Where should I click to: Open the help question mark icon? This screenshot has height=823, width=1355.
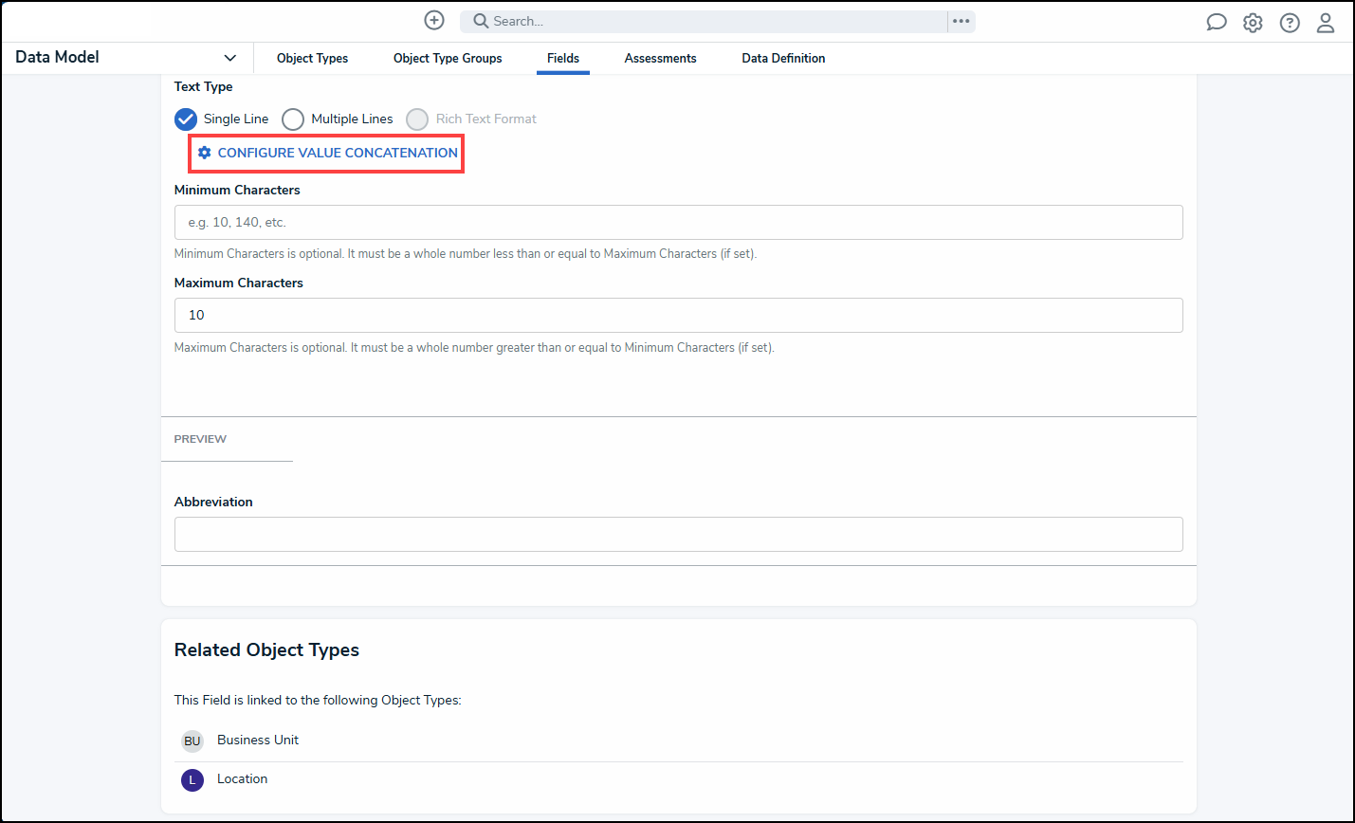point(1290,23)
